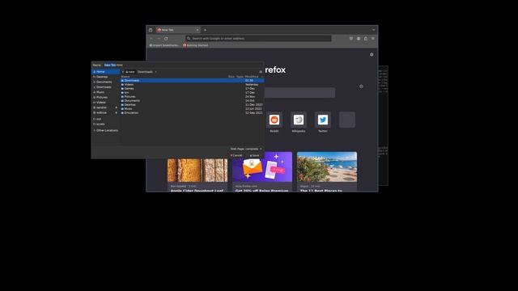
Task: Select the Games folder row in the file list
Action: tap(193, 88)
